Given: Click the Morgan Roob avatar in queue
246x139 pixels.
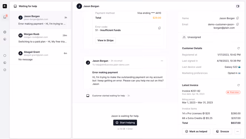Looking at the screenshot, I should 20,35.
